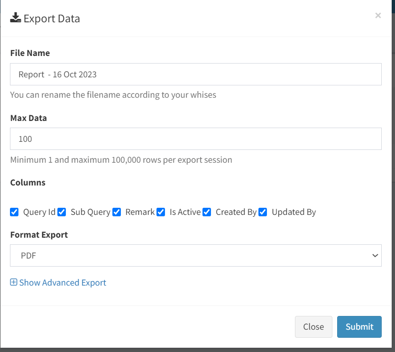Click the Created By label text

point(236,212)
